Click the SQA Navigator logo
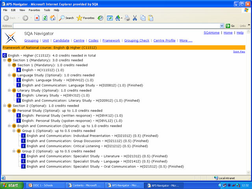The image size is (252, 189). point(10,38)
